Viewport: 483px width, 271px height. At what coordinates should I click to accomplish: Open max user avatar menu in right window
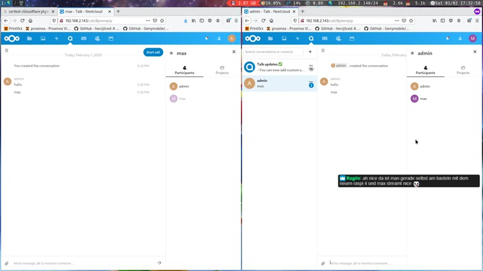point(472,38)
